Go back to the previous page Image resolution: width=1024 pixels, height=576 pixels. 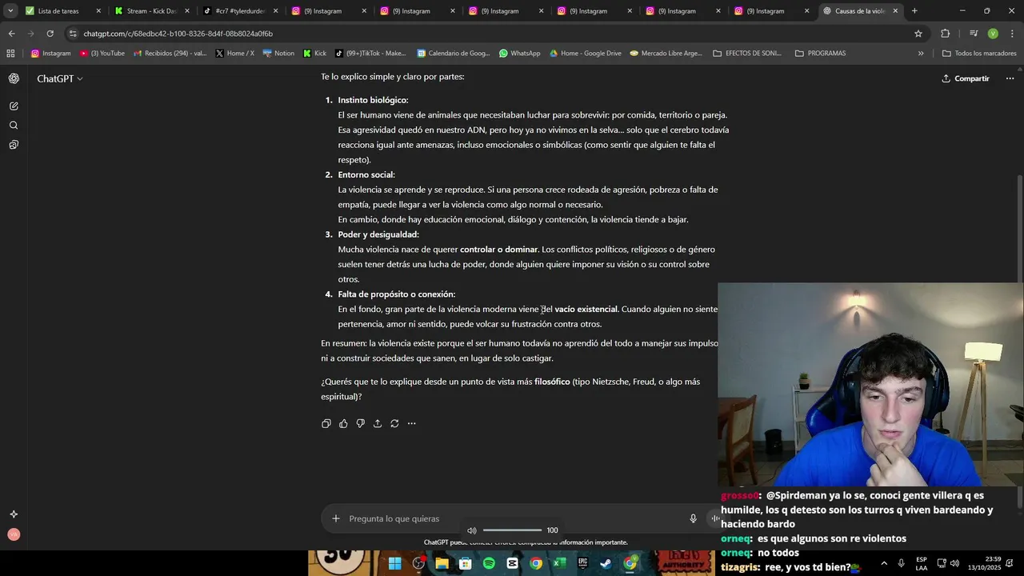[x=11, y=34]
